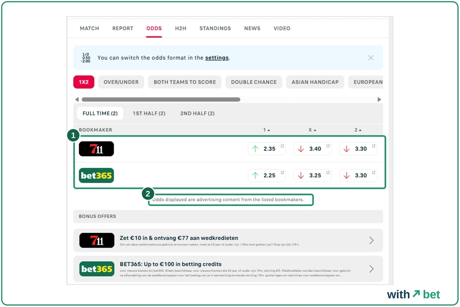Open the NEWS tab
Image resolution: width=460 pixels, height=307 pixels.
[252, 28]
